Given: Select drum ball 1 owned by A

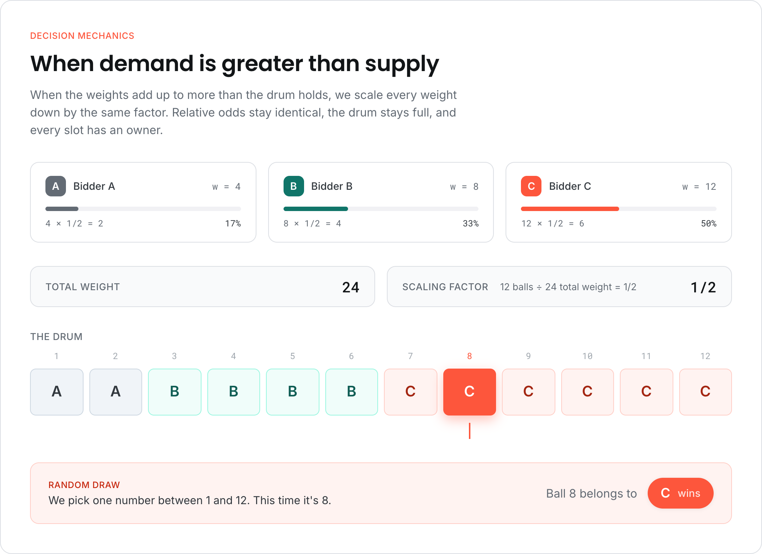Looking at the screenshot, I should pyautogui.click(x=57, y=392).
